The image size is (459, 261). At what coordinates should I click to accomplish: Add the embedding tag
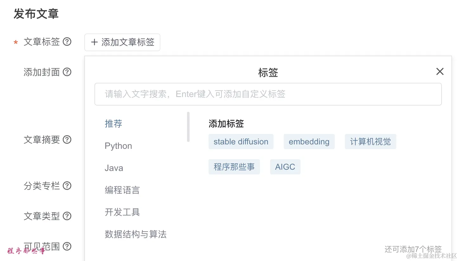coord(309,142)
